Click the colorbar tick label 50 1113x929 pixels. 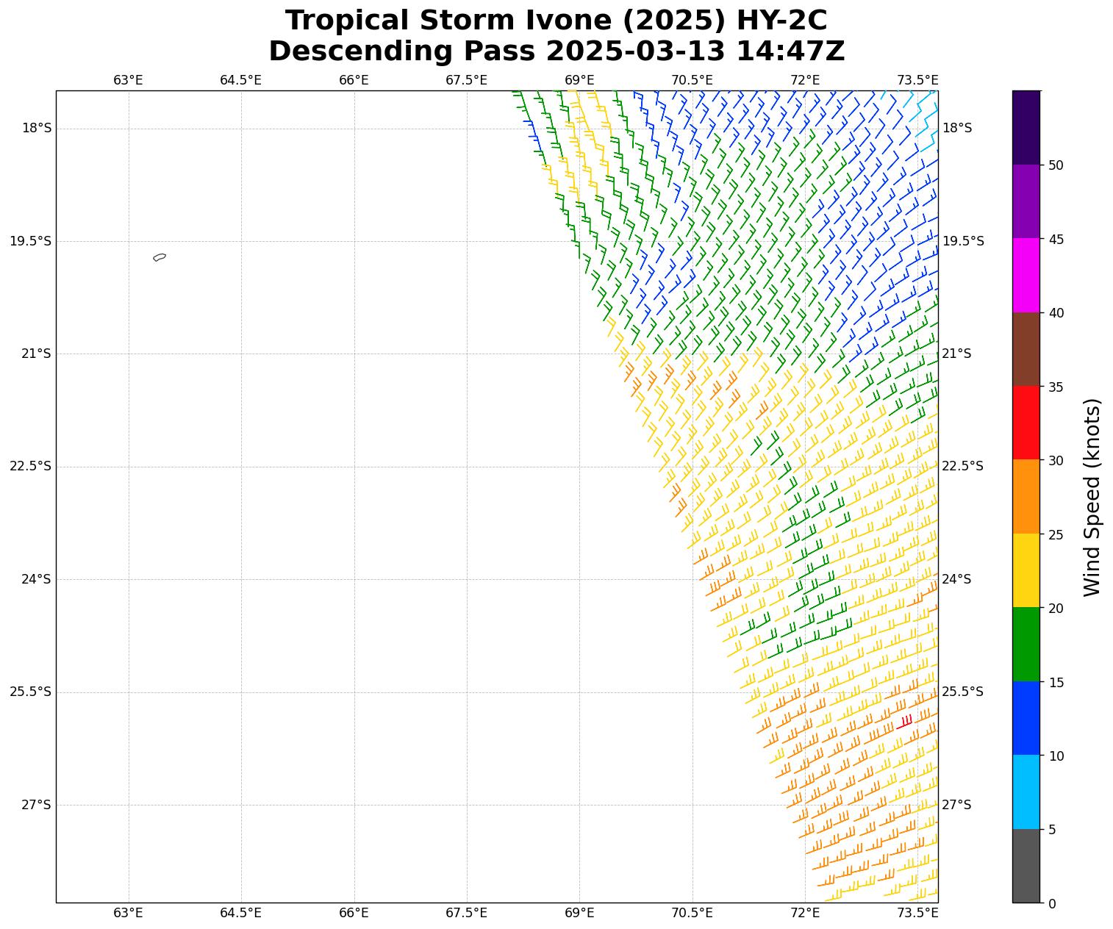1056,165
